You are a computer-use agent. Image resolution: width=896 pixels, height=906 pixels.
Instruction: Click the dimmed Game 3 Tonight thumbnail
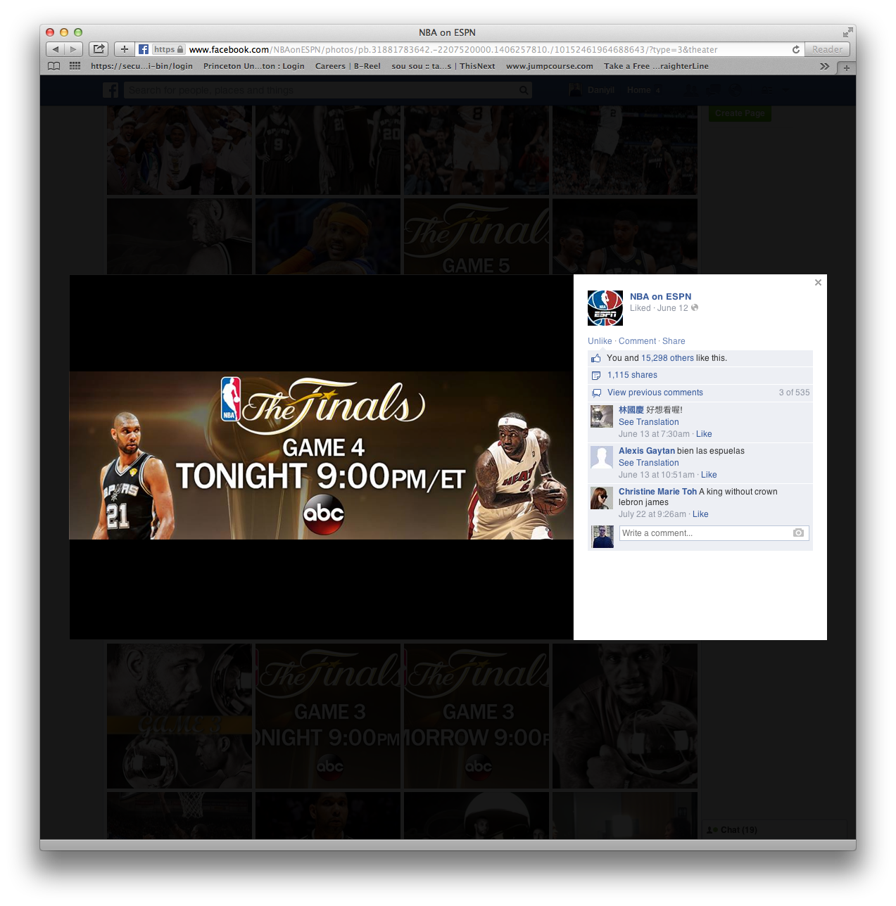(x=329, y=716)
